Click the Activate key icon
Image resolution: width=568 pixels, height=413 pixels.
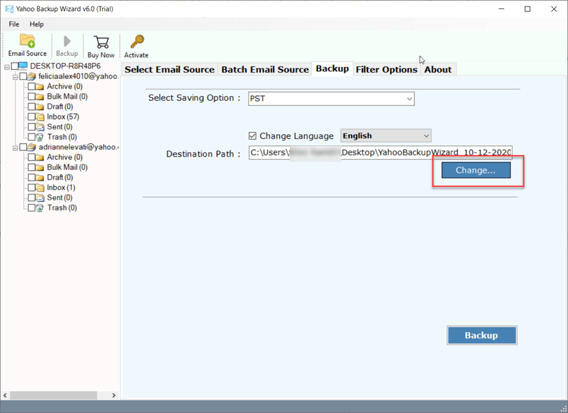[x=137, y=42]
